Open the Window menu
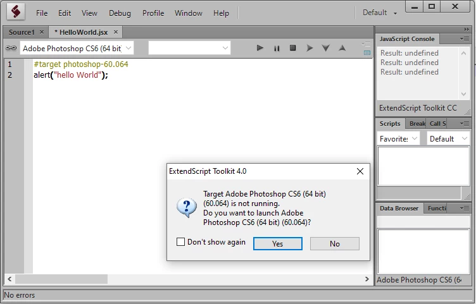Viewport: 476px width, 304px height. tap(188, 13)
